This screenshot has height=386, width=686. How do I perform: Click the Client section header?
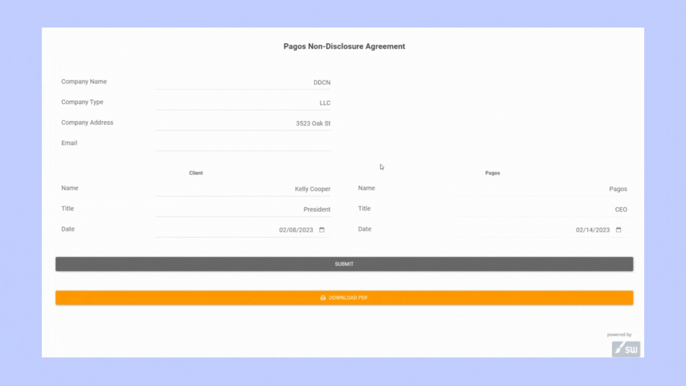coord(196,173)
